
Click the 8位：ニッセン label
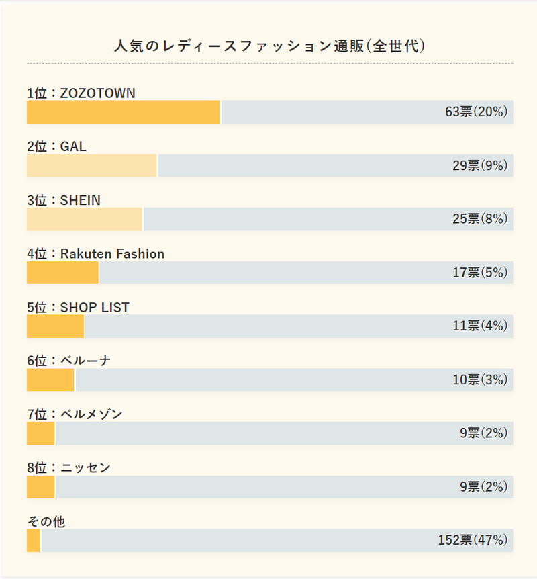68,468
